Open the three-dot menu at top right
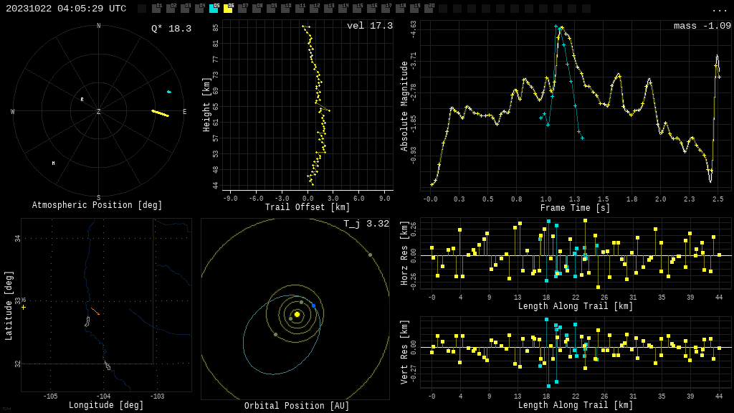This screenshot has width=734, height=413. coord(719,9)
